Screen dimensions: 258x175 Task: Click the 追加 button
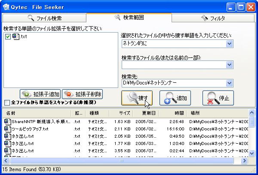tap(175, 98)
